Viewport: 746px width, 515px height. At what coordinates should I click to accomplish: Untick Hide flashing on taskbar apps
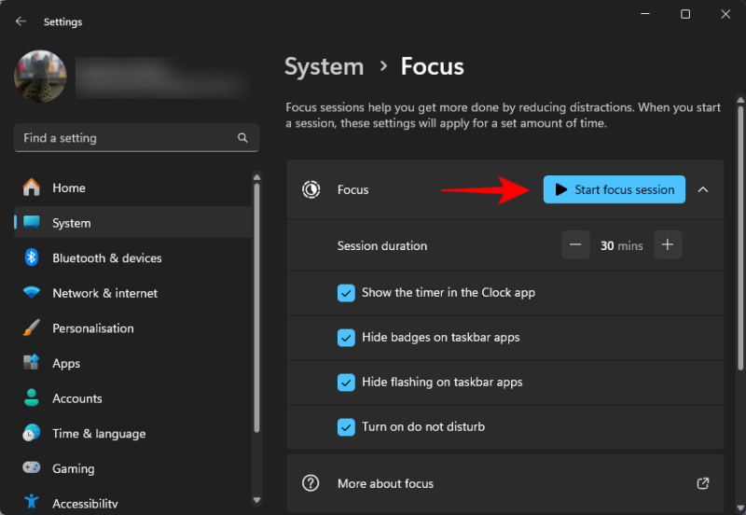[x=346, y=383]
